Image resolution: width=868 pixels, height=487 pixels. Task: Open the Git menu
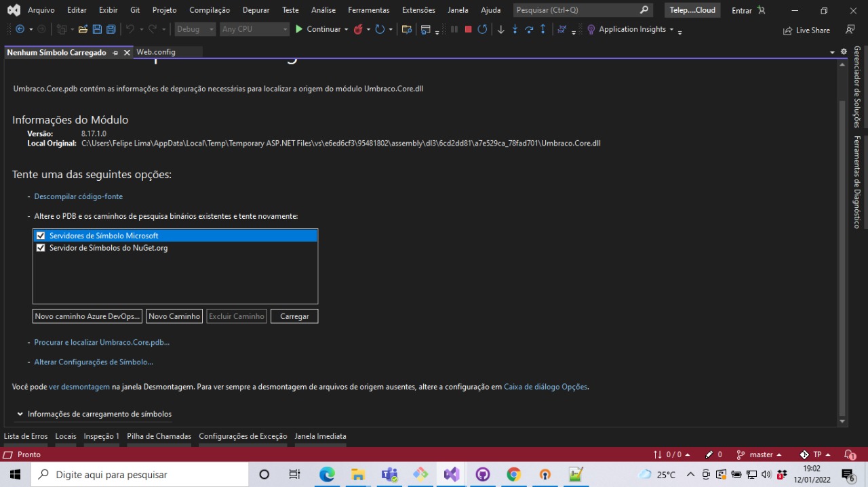tap(135, 10)
